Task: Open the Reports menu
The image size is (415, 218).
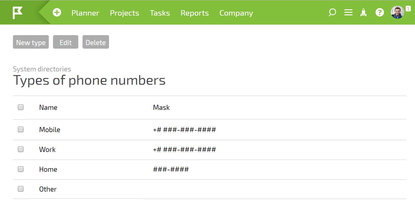Action: pyautogui.click(x=195, y=13)
